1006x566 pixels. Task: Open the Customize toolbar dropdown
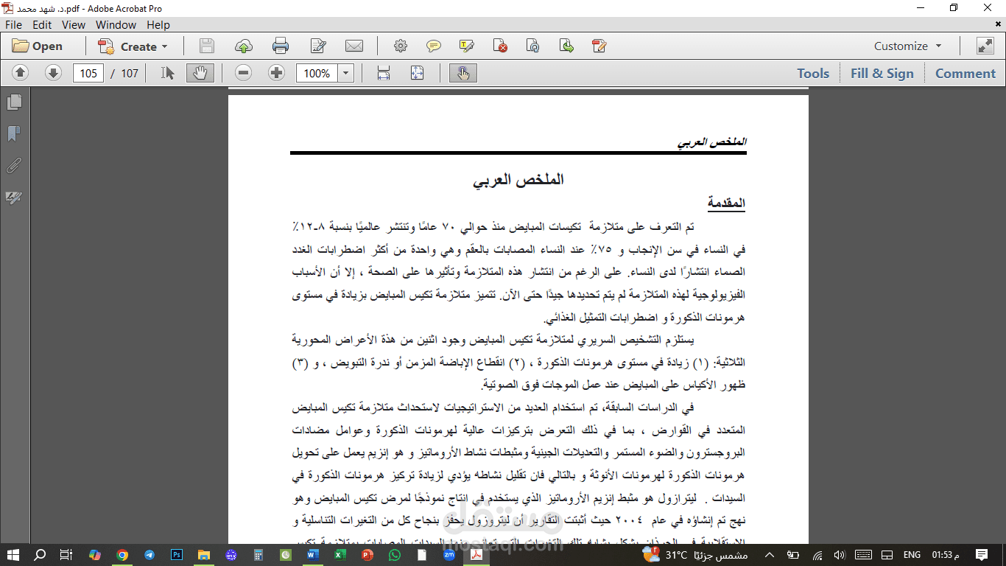pyautogui.click(x=907, y=46)
